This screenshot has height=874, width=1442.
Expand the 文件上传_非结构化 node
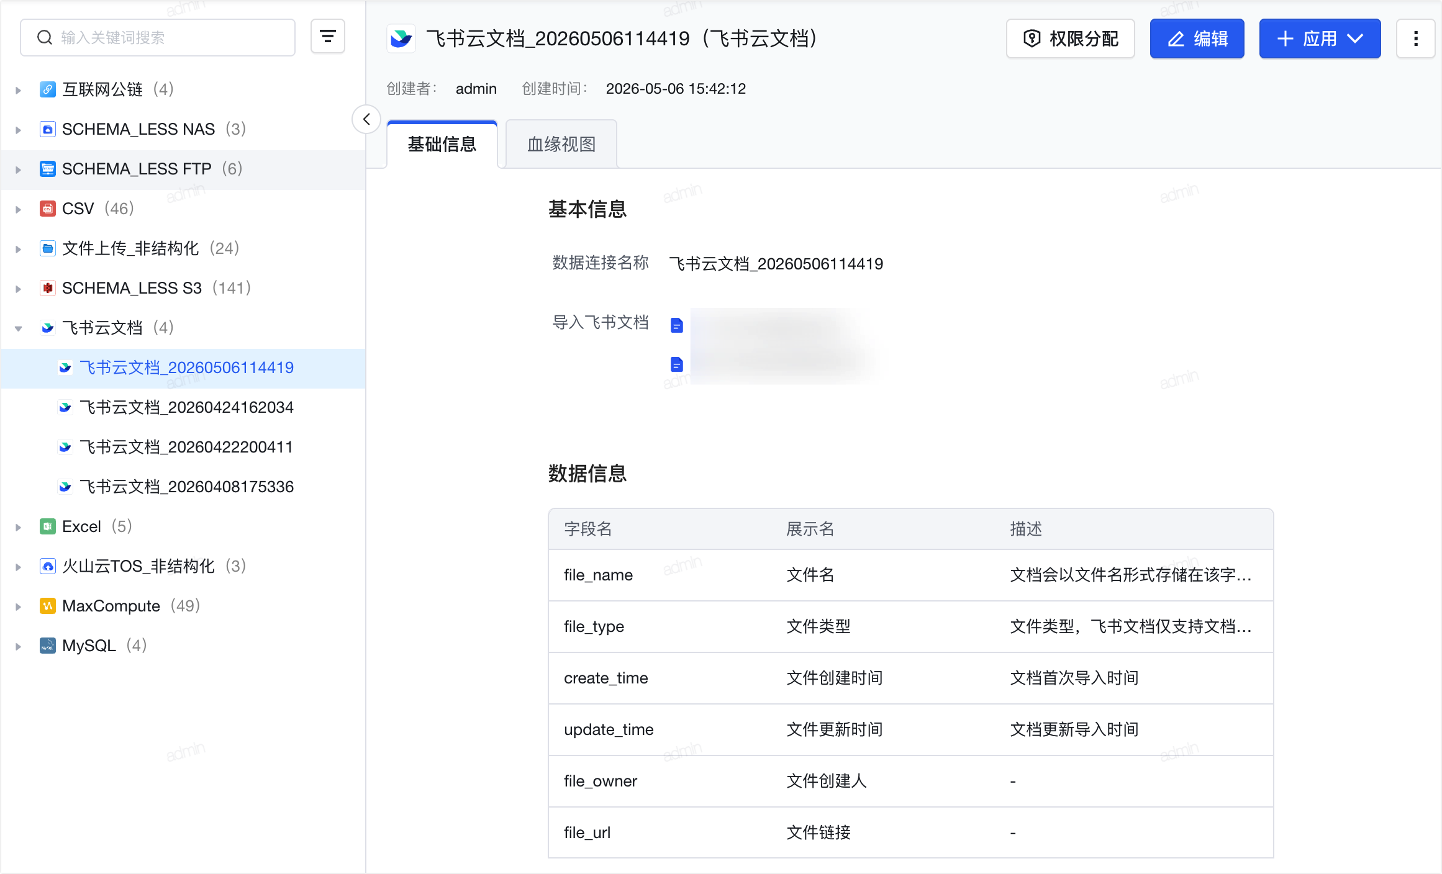[19, 249]
